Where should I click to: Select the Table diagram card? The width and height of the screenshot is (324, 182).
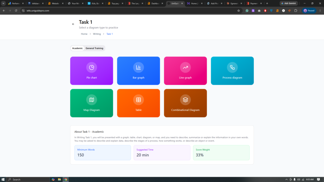pyautogui.click(x=139, y=103)
